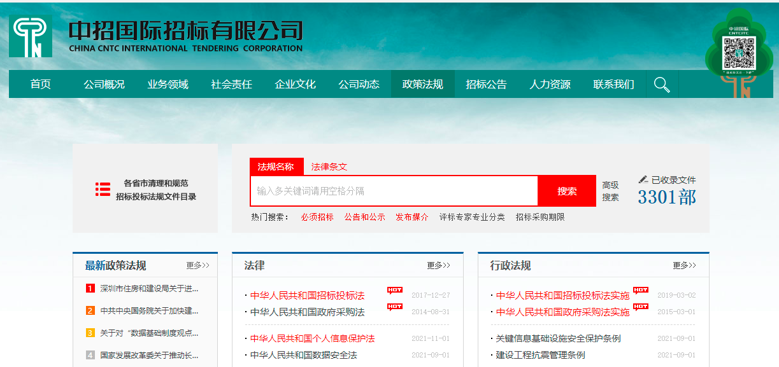Screen dimensions: 779x367
Task: Expand 更多>> in 最新政策法规 panel
Action: click(197, 265)
